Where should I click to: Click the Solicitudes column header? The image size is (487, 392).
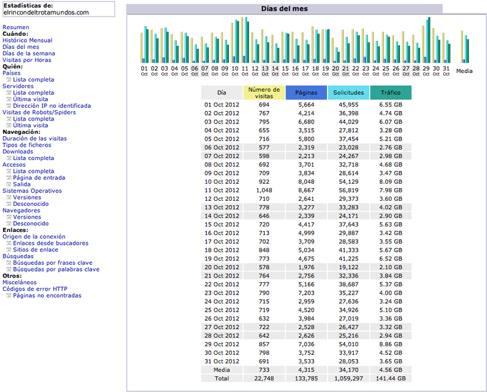click(x=348, y=93)
